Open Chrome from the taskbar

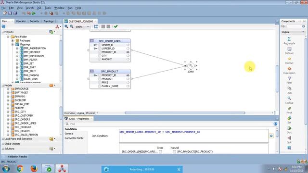click(20, 169)
